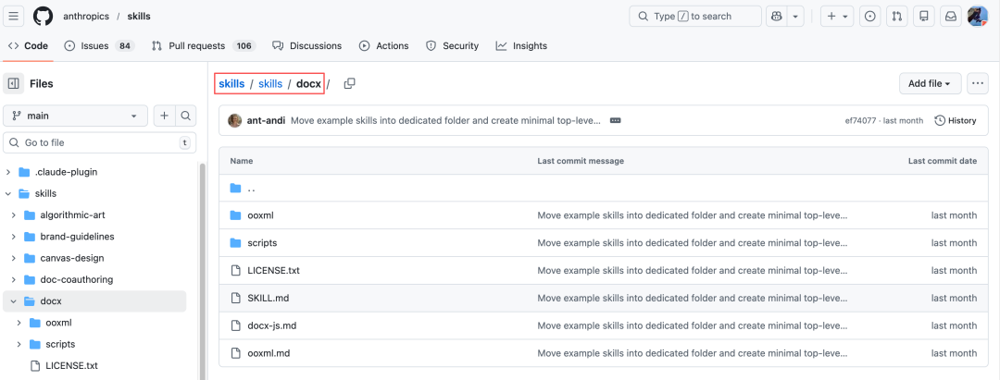1000x380 pixels.
Task: Click commit hash ef74077
Action: 858,120
